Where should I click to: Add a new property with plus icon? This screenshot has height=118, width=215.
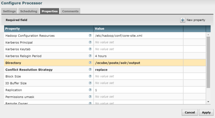point(182,20)
